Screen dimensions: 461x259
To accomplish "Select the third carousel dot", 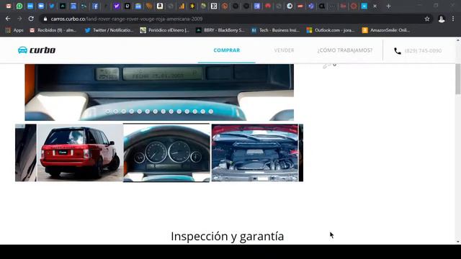I will tap(124, 112).
